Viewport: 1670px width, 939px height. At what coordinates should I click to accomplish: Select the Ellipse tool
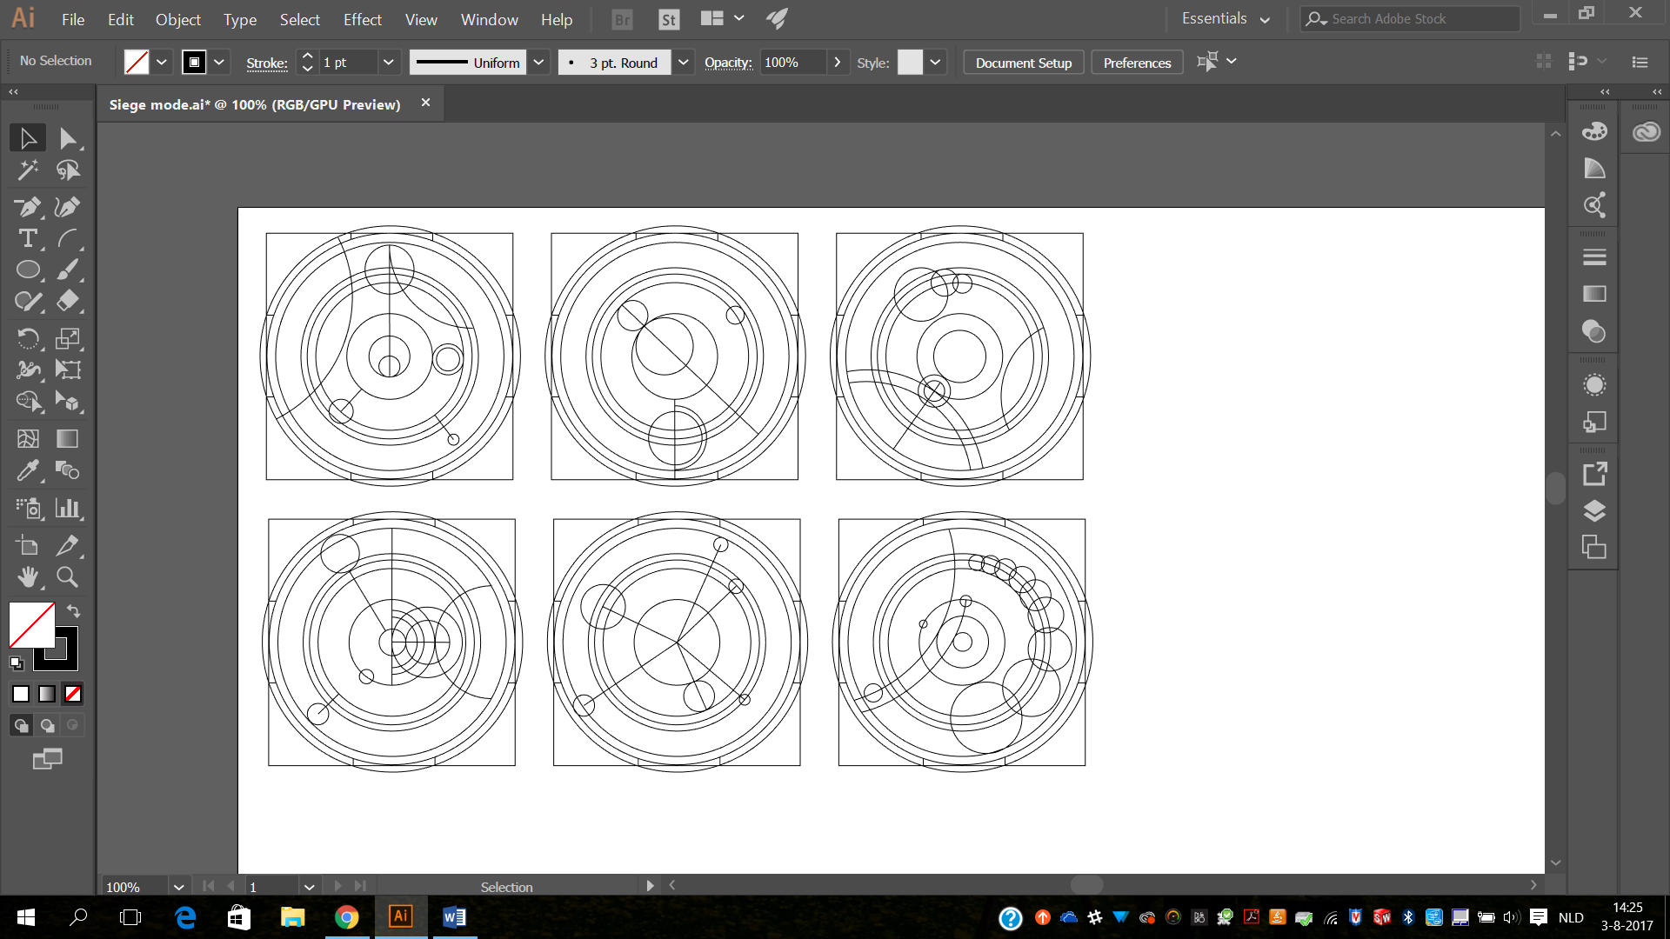[28, 270]
